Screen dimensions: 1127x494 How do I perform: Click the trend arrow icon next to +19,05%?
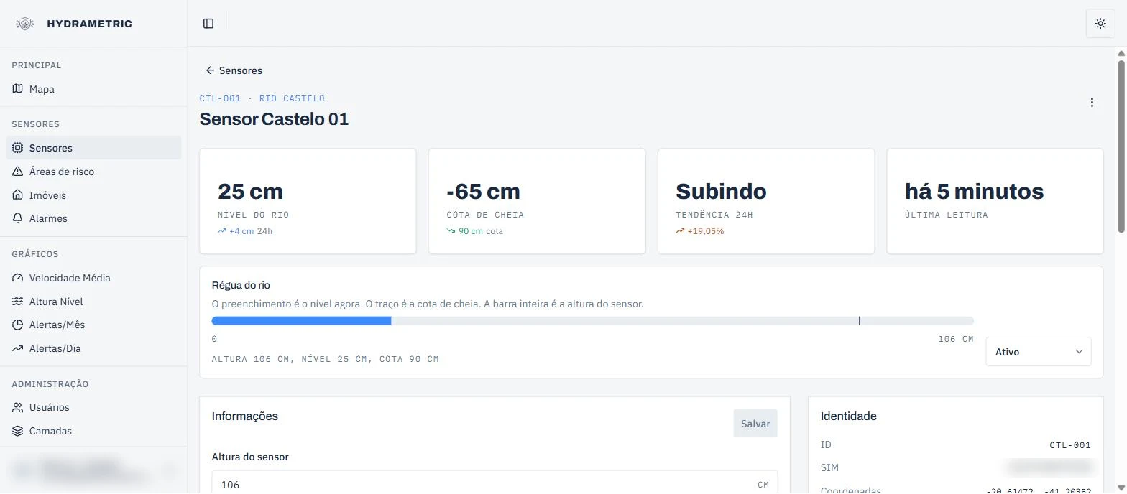pyautogui.click(x=680, y=231)
